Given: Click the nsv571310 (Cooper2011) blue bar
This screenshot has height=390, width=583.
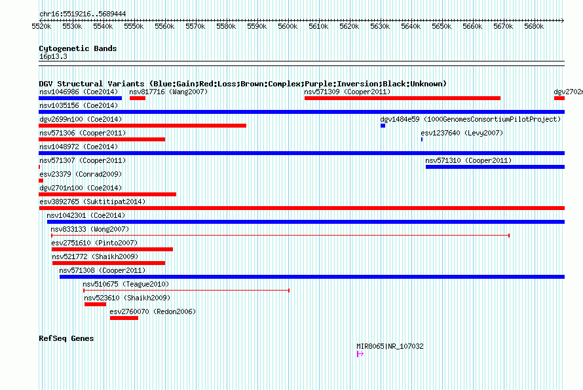Looking at the screenshot, I should (495, 167).
